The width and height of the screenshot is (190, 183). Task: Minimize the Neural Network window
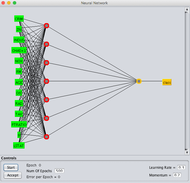coord(9,3)
